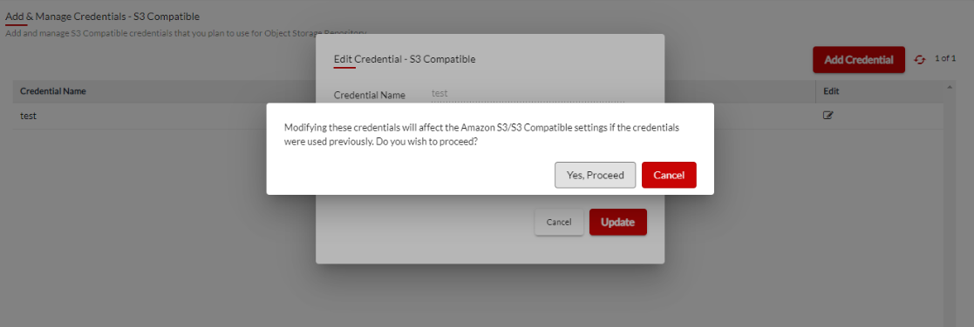
Task: Click the table's vertical scrollbar track
Action: 950,210
